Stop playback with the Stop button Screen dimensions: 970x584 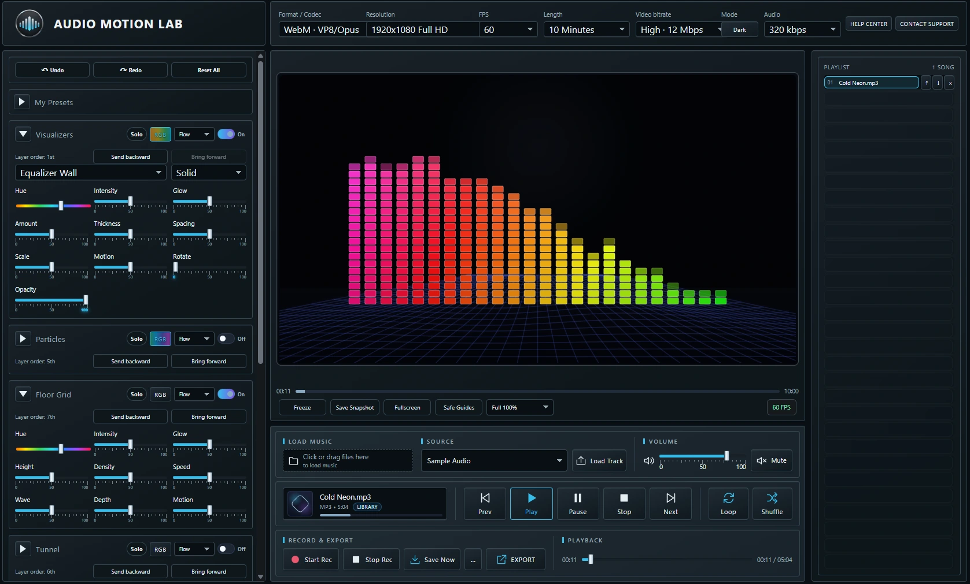624,504
